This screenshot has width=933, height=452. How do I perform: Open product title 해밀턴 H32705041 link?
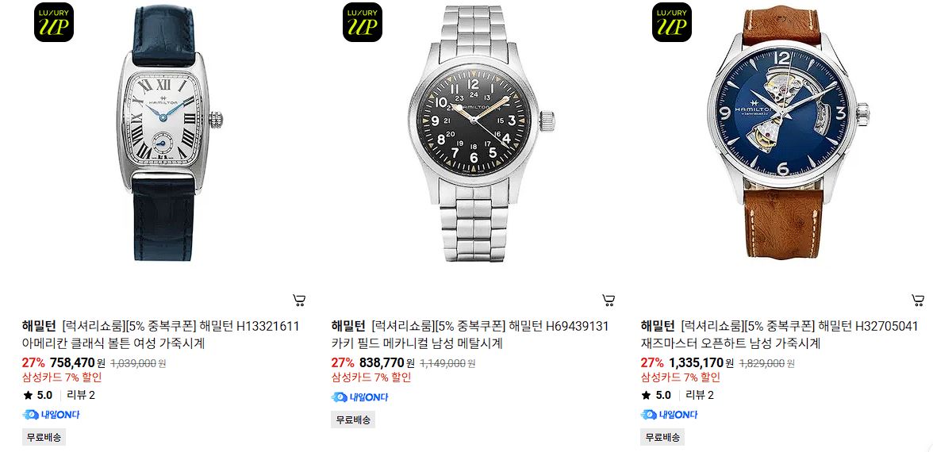pyautogui.click(x=779, y=335)
